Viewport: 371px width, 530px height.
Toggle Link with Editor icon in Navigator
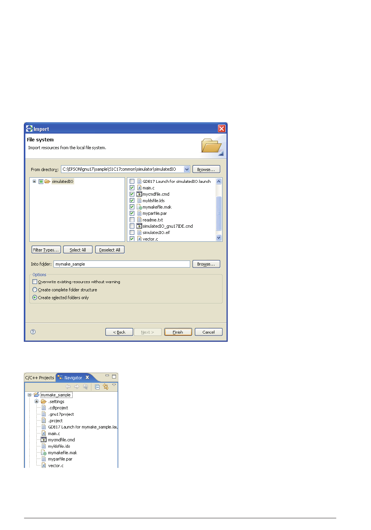coord(105,387)
